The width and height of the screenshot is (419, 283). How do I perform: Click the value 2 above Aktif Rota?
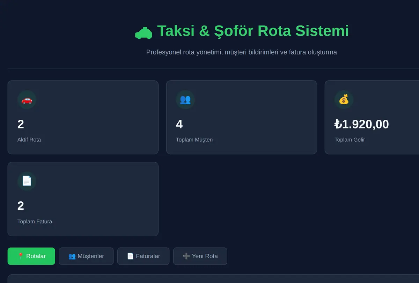(21, 124)
